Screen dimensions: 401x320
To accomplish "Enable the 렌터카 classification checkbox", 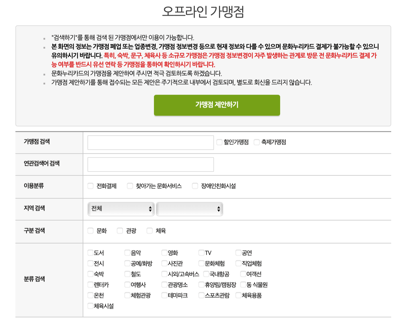I will click(x=90, y=284).
